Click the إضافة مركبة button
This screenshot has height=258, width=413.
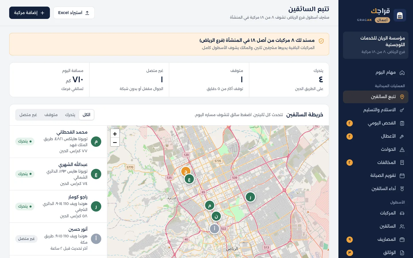pos(30,13)
